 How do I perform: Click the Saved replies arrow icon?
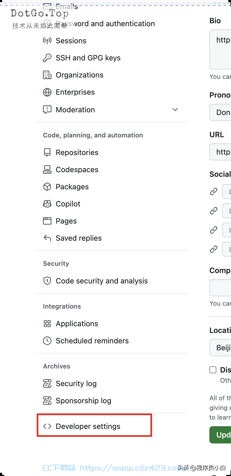(x=47, y=238)
